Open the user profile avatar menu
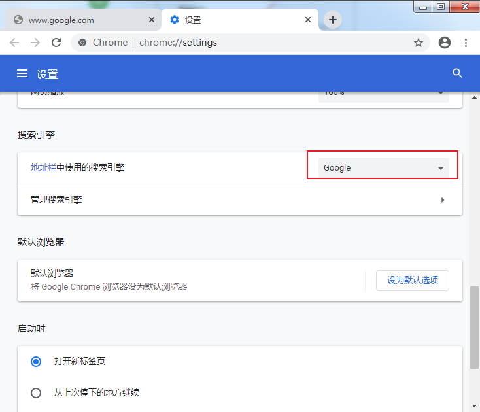Viewport: 480px width, 412px height. pos(445,43)
